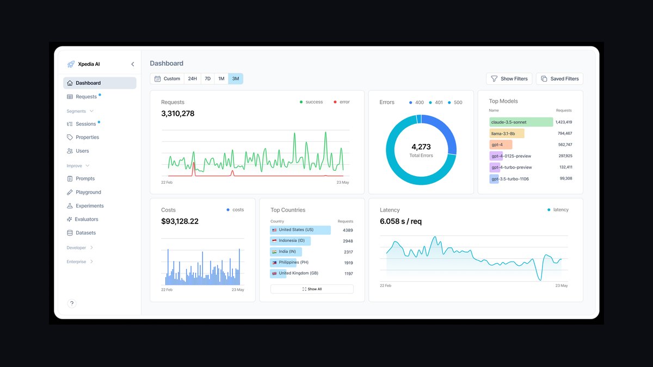Collapse the Segments section
653x367 pixels.
tap(80, 111)
